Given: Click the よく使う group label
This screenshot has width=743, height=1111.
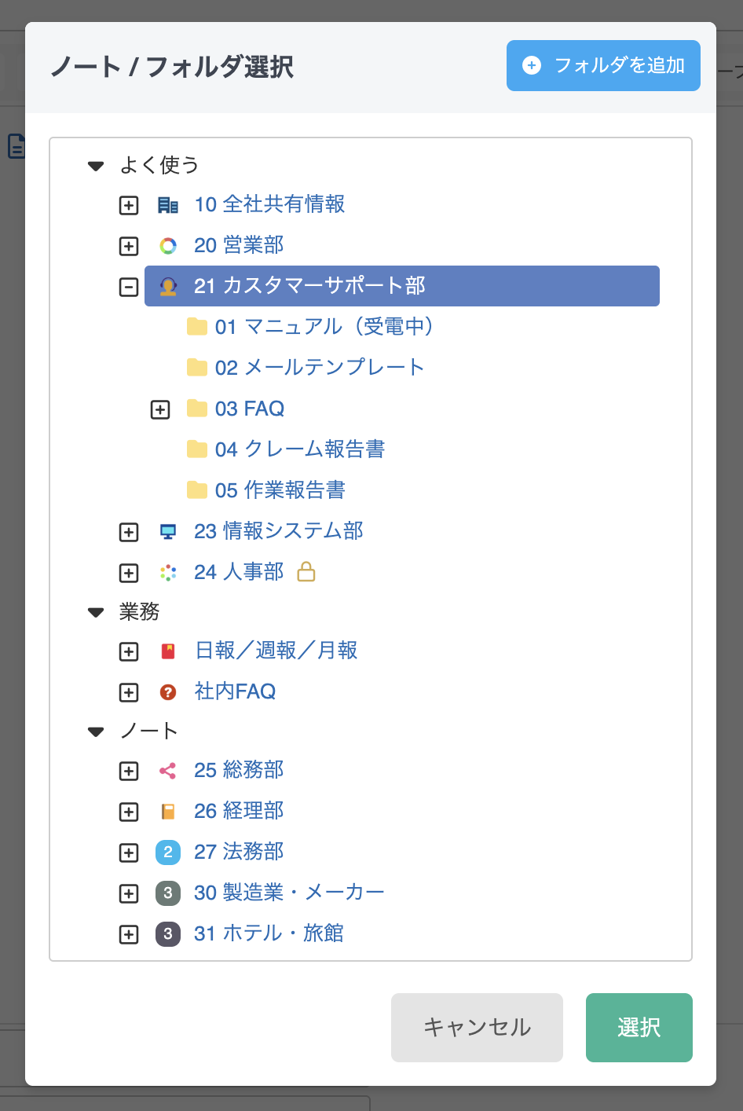Looking at the screenshot, I should click(159, 165).
